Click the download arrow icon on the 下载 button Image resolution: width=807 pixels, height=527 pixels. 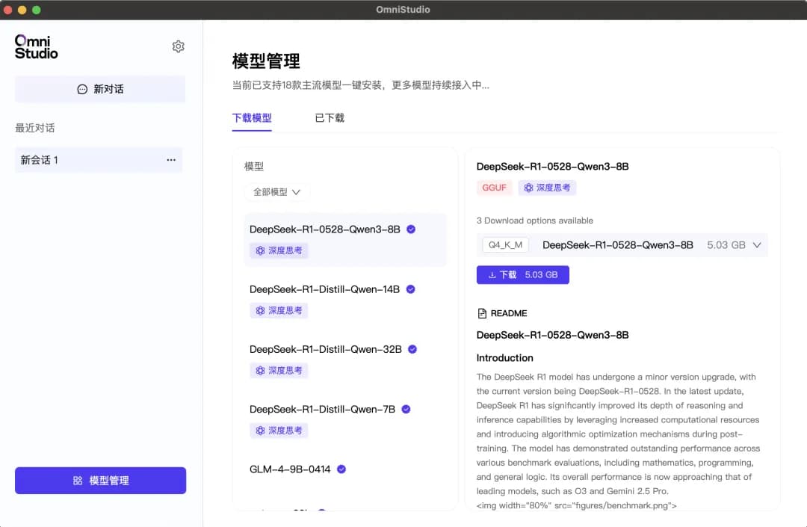(x=492, y=274)
